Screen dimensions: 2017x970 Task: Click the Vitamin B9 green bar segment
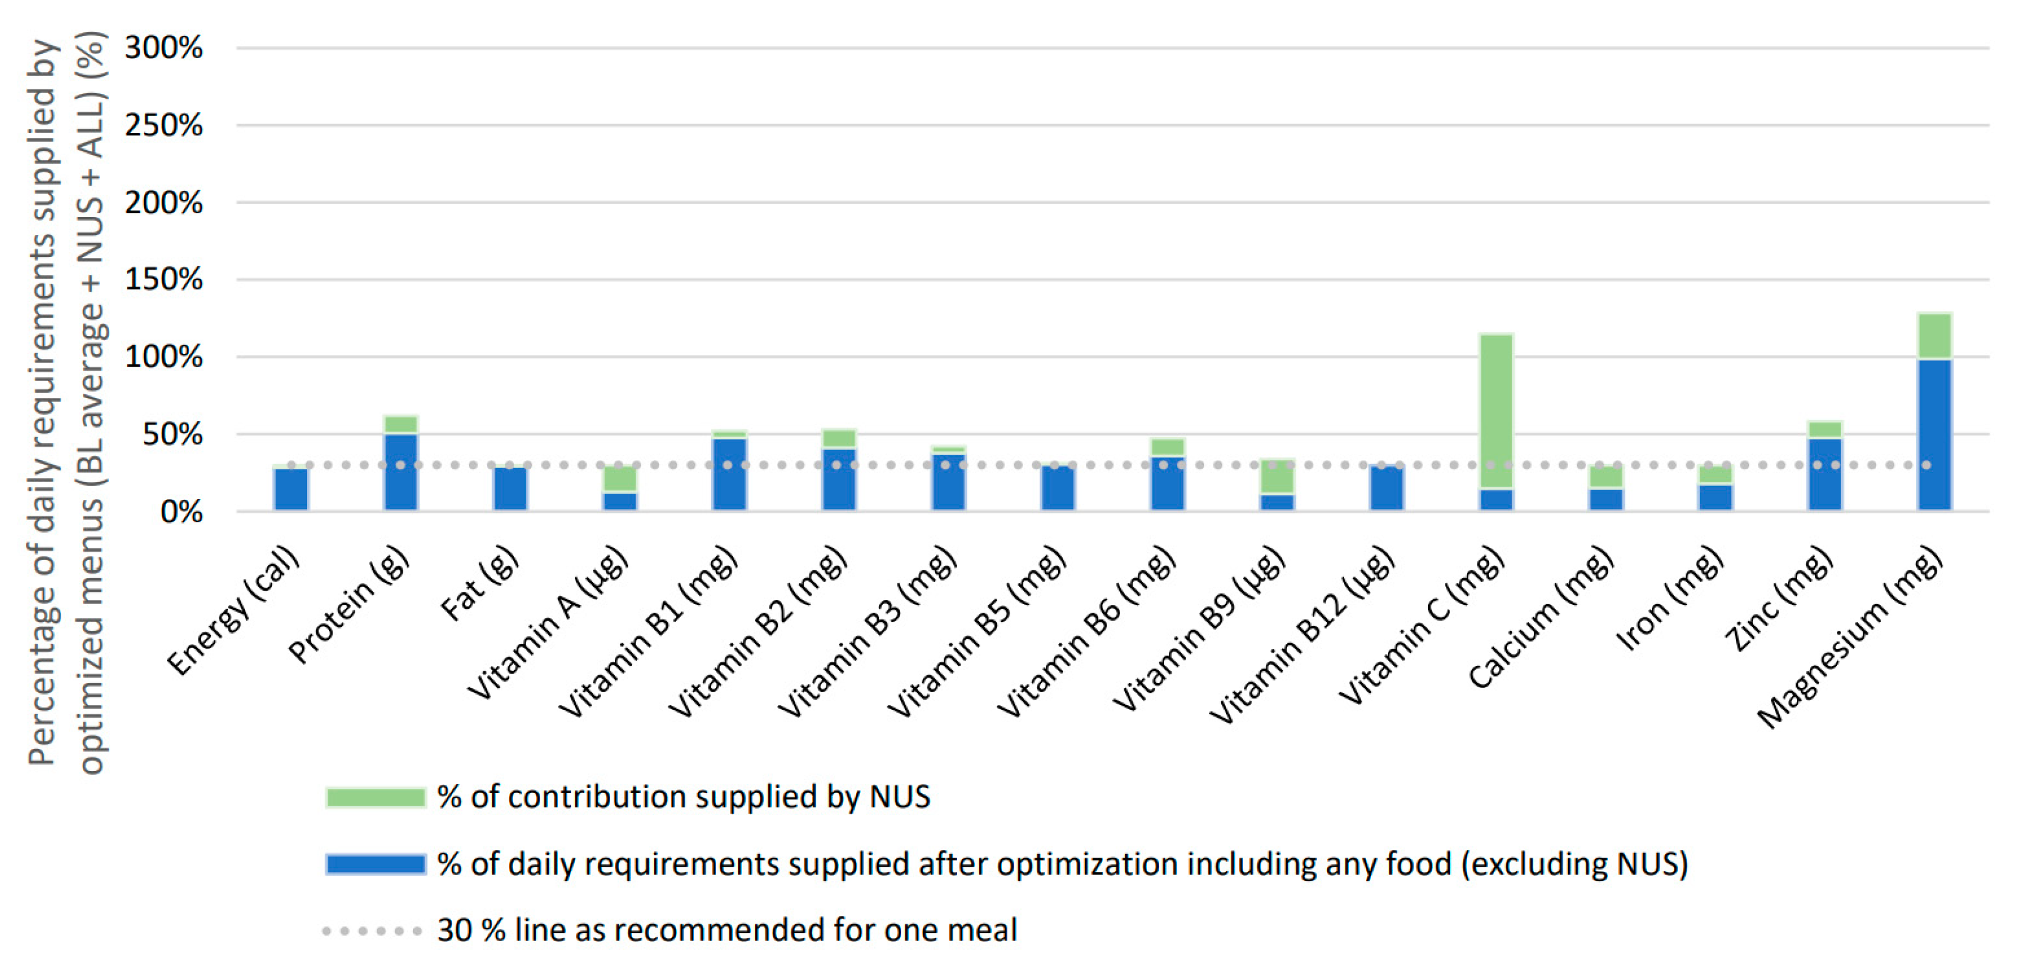pos(1277,475)
